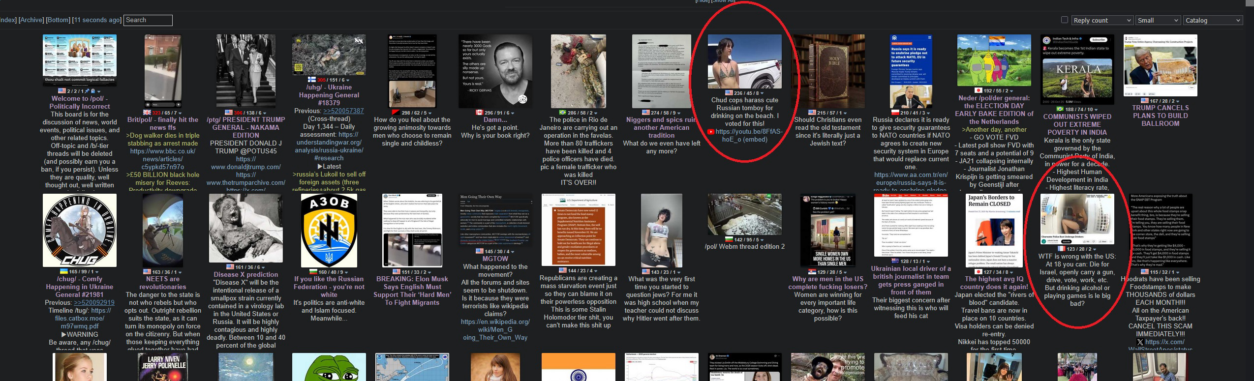Click the Ukraine flag beside 165 / 99 / 1
Image resolution: width=1254 pixels, height=381 pixels.
63,271
